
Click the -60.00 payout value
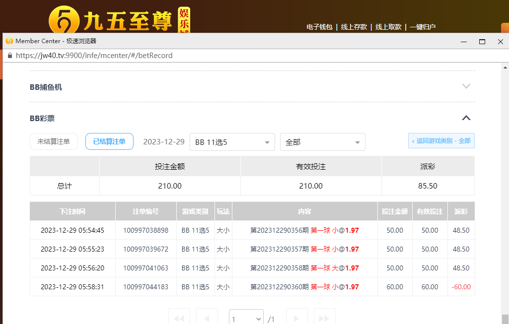461,287
